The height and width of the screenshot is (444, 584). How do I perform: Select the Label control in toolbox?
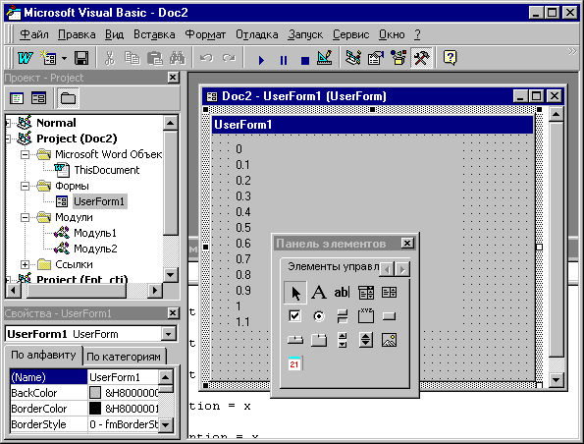[319, 293]
